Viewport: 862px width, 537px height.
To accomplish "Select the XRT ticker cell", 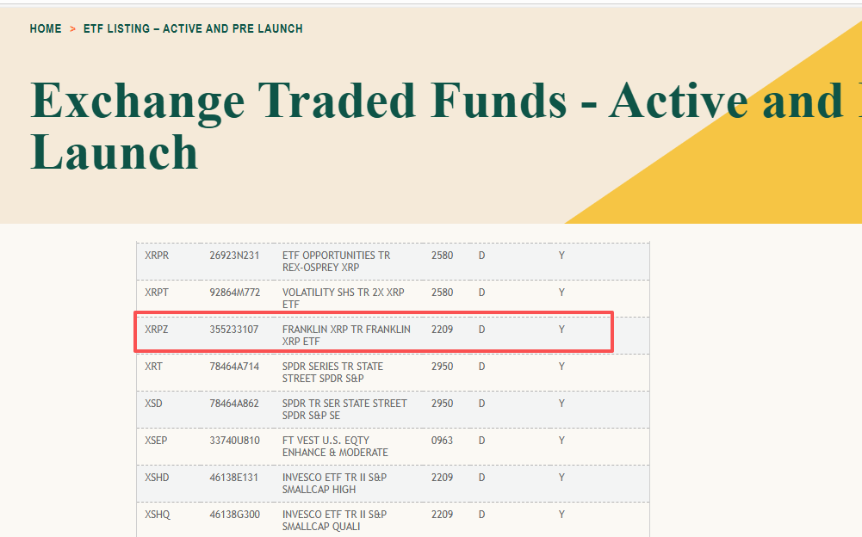I will [154, 367].
